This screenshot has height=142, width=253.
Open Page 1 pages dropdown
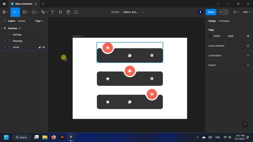pos(40,21)
